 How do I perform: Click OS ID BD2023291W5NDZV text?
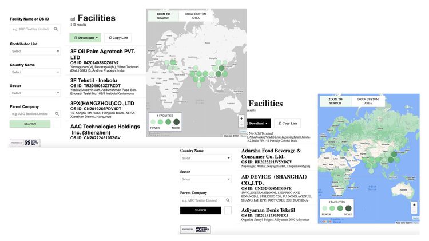click(x=267, y=162)
